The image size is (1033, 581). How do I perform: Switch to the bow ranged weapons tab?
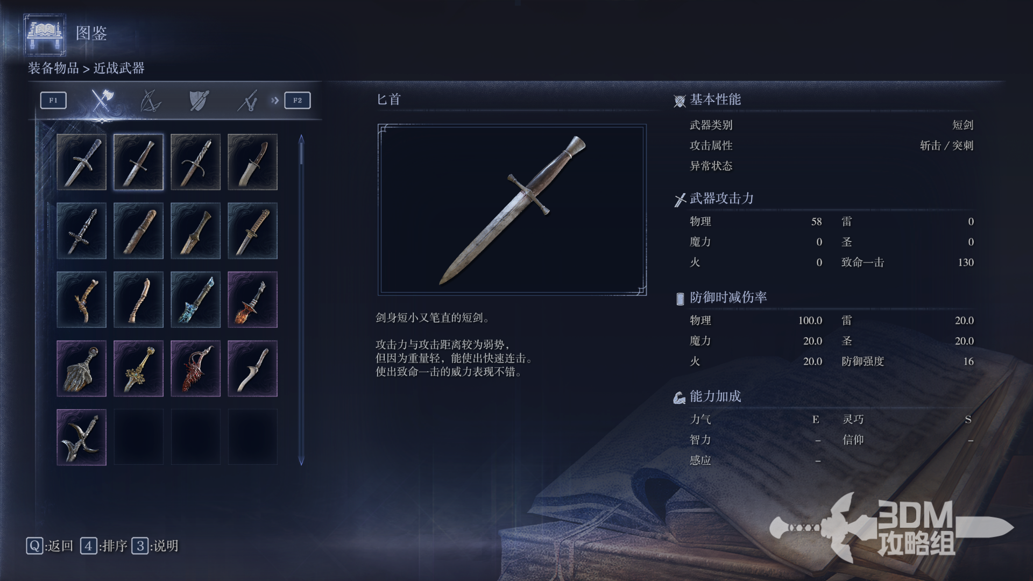(x=150, y=101)
